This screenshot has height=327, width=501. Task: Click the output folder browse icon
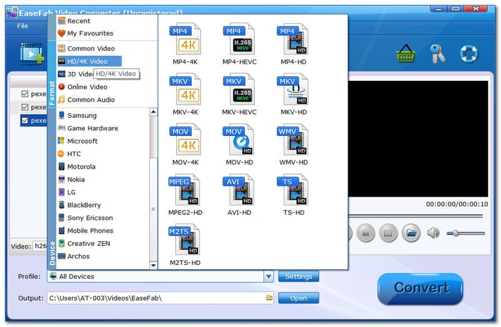pyautogui.click(x=269, y=298)
